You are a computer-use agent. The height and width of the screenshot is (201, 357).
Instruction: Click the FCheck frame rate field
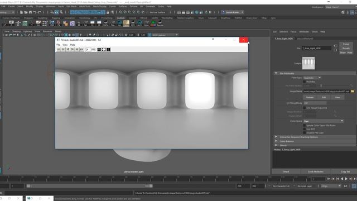[88, 50]
